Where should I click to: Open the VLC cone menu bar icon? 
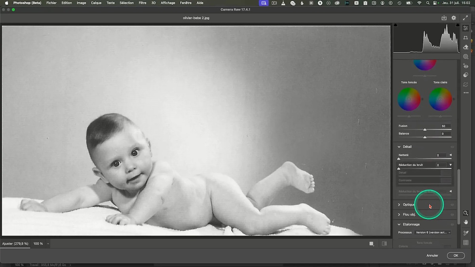tap(283, 3)
